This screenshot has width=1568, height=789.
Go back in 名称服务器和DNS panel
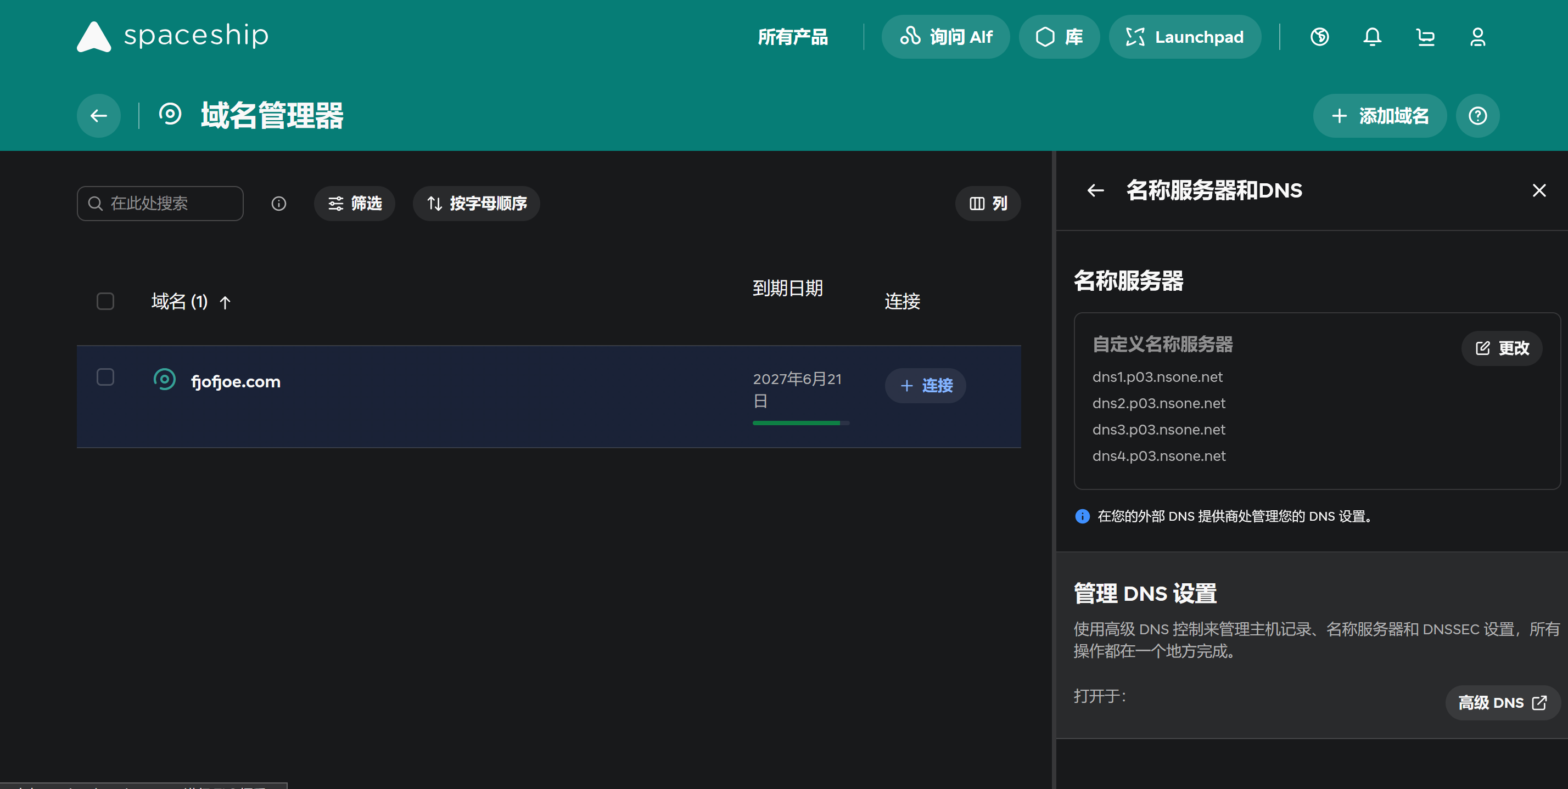click(1096, 190)
